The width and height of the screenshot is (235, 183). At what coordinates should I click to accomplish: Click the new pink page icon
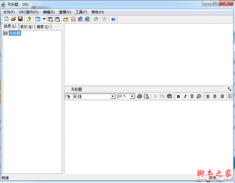(73, 19)
